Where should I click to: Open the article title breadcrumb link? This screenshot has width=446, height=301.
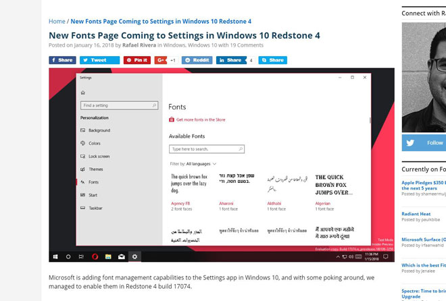point(161,22)
